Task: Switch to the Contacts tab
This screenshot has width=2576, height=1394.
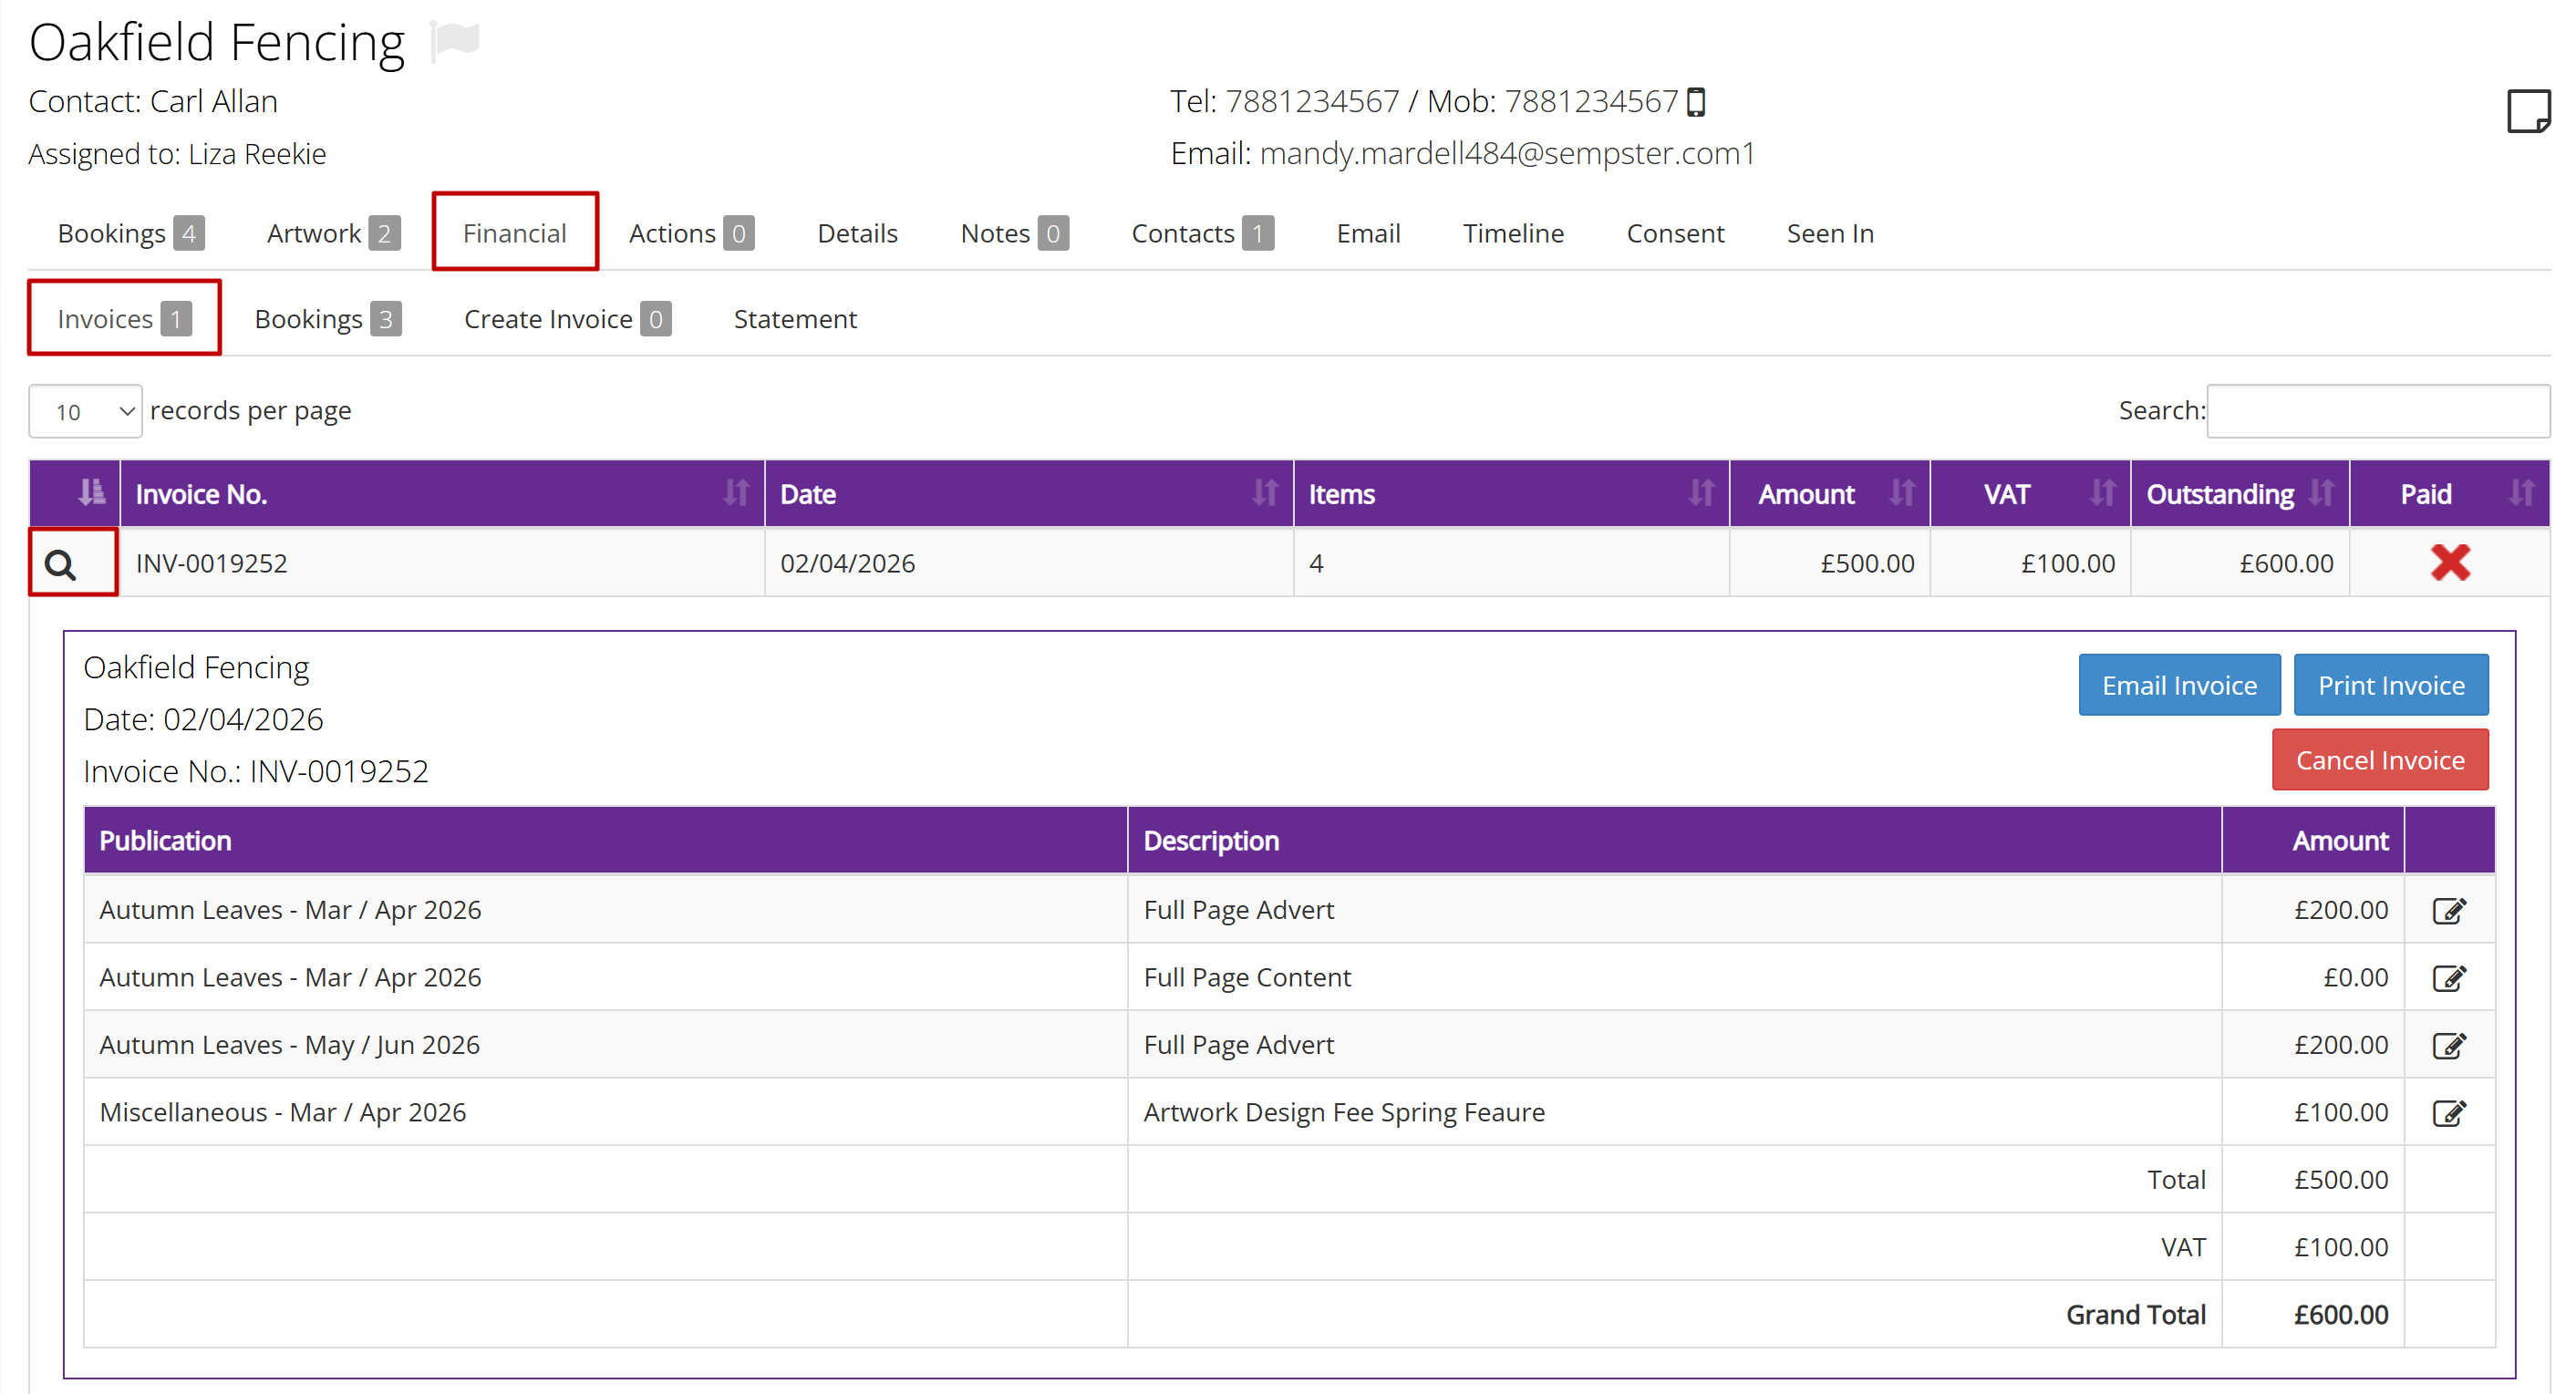Action: [1202, 233]
